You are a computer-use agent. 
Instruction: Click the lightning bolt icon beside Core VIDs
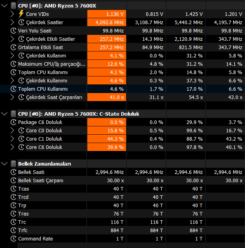coord(21,14)
